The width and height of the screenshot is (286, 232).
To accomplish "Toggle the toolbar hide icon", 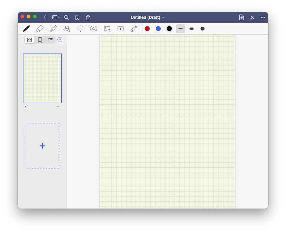I will pyautogui.click(x=252, y=17).
